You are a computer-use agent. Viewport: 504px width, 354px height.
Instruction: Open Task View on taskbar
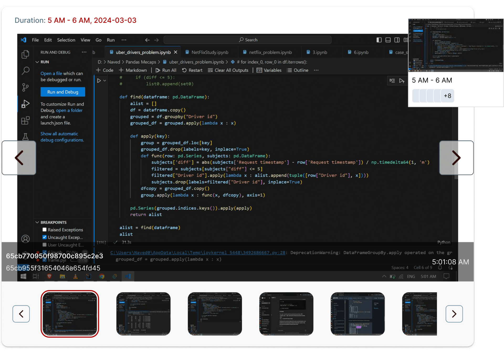point(36,276)
